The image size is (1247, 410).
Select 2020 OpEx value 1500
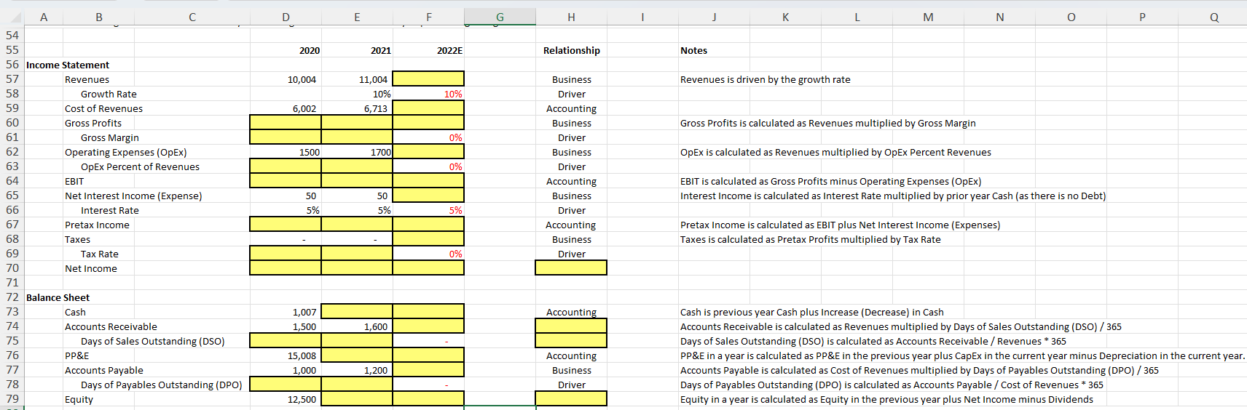tap(309, 152)
